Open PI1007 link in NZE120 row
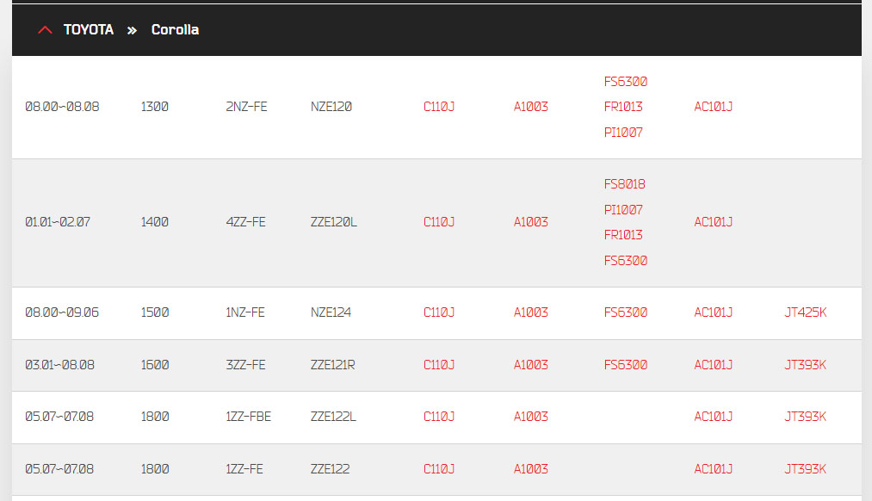Image resolution: width=872 pixels, height=501 pixels. tap(623, 133)
